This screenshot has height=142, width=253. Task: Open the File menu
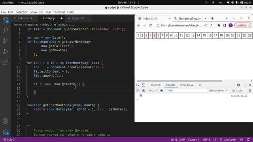click(x=4, y=12)
